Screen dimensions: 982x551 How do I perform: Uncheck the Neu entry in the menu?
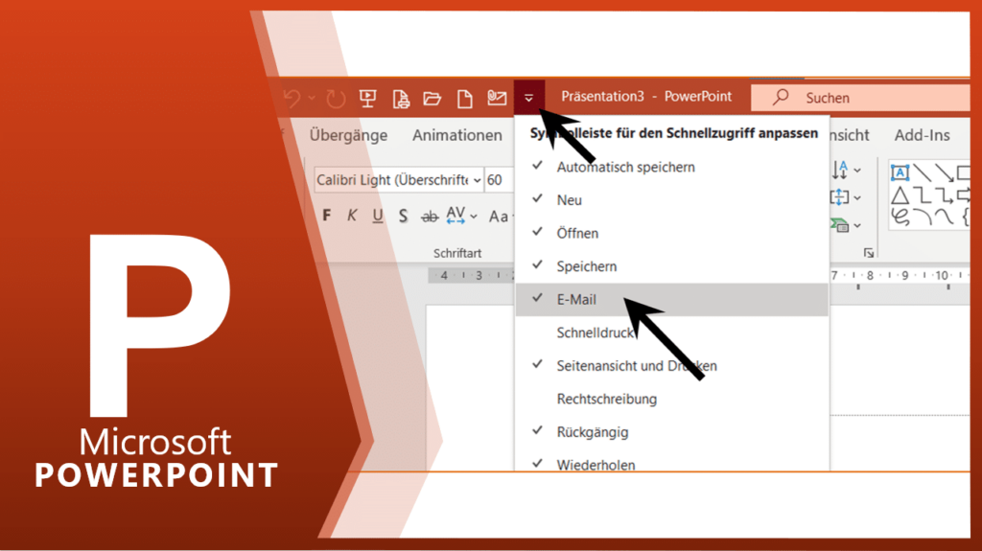tap(671, 200)
